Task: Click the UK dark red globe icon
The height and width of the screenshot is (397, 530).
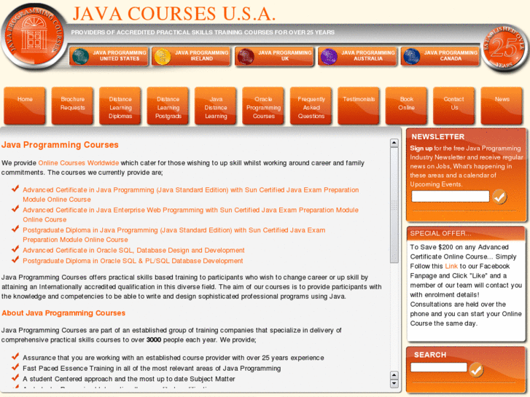Action: [246, 56]
